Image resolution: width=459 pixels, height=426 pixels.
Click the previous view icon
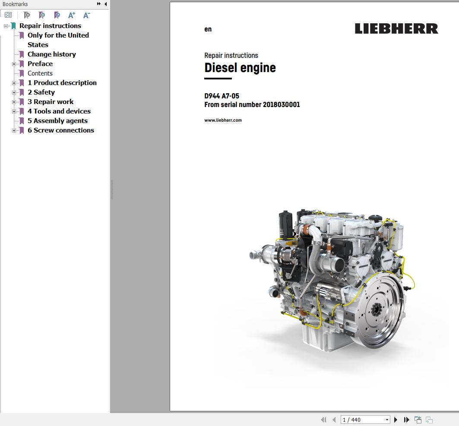(418, 420)
